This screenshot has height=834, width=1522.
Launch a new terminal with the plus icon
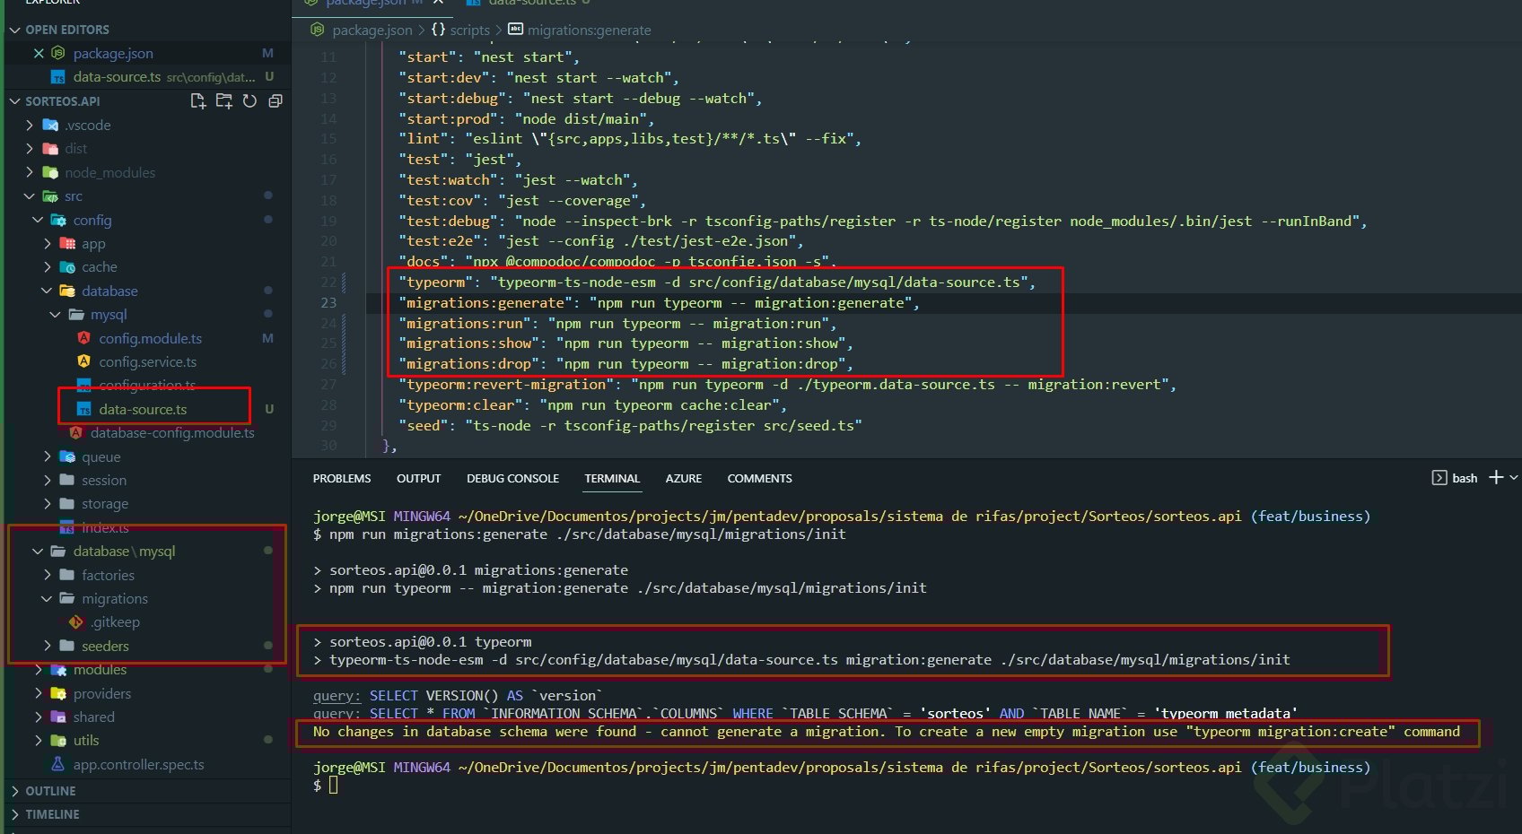point(1496,478)
